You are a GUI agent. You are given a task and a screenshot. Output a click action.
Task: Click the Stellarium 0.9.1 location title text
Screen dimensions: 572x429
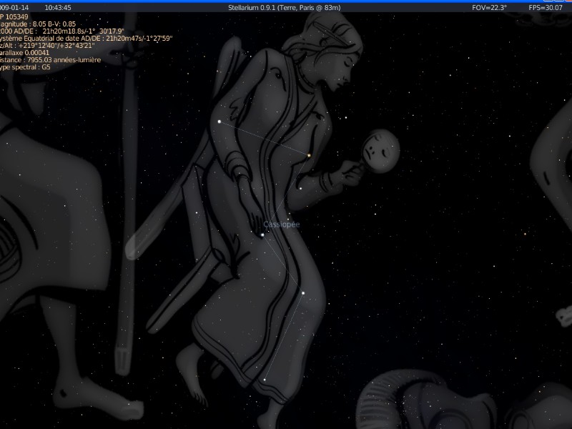(284, 8)
